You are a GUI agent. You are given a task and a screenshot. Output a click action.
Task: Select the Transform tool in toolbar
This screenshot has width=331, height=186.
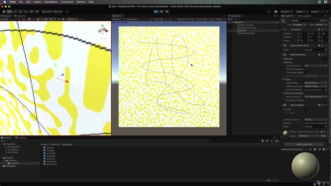coord(32,11)
